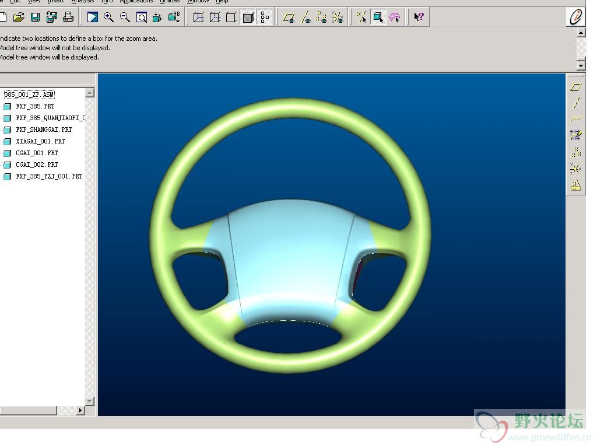Click the paperclip icon at toolbar's right end
Viewport: 597px width, 448px height.
575,17
